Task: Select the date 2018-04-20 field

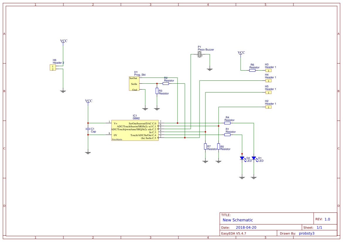Action: tap(246, 227)
